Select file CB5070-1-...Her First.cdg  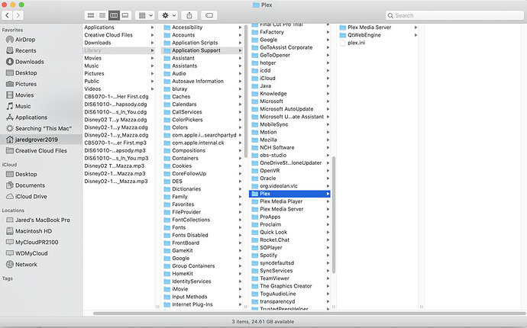116,97
